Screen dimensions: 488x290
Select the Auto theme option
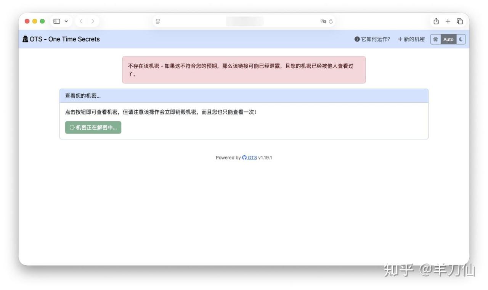(x=448, y=39)
